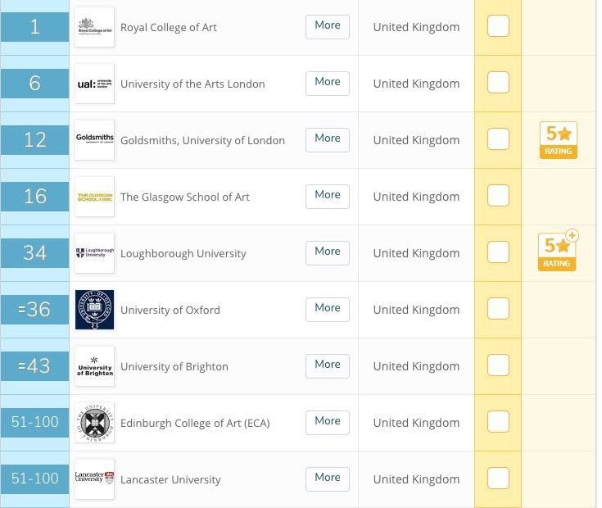Viewport: 602px width, 508px height.
Task: Open the Goldsmiths, University of London link
Action: click(x=202, y=140)
